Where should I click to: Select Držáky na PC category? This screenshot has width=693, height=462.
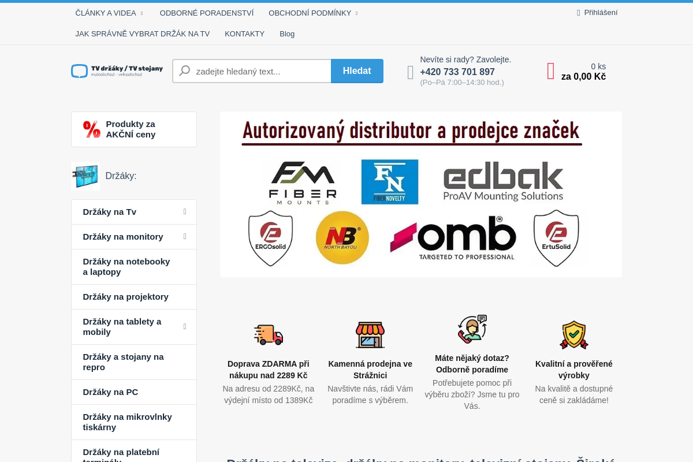click(134, 392)
